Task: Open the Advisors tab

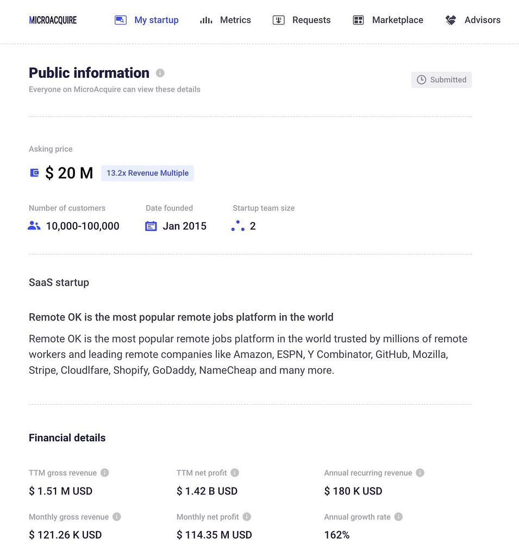Action: [473, 20]
